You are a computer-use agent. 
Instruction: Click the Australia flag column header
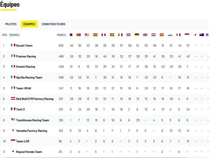pos(201,35)
